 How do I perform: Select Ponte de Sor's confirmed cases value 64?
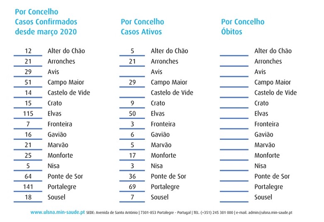28,176
